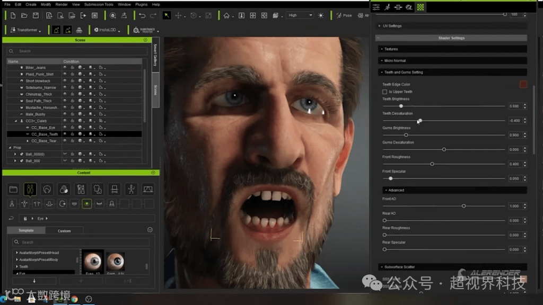
Task: Click the Pose button in the toolbar
Action: pos(344,16)
